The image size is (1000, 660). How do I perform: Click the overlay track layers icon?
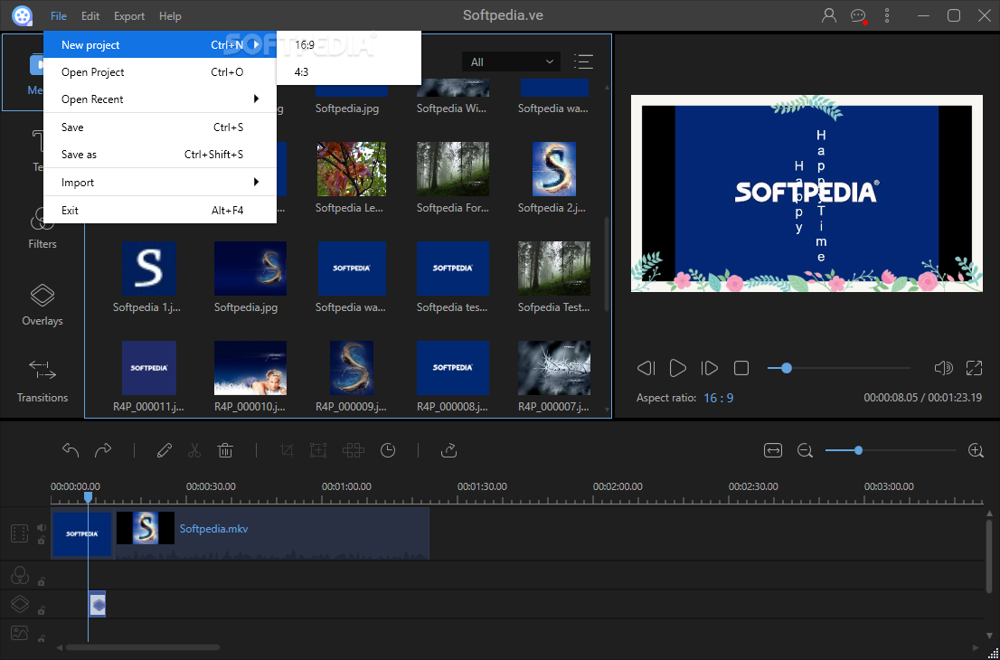click(x=20, y=603)
